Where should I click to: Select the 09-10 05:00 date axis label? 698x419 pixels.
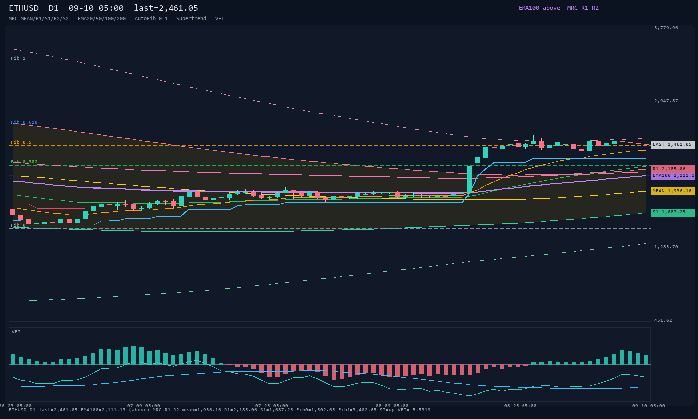coord(649,406)
